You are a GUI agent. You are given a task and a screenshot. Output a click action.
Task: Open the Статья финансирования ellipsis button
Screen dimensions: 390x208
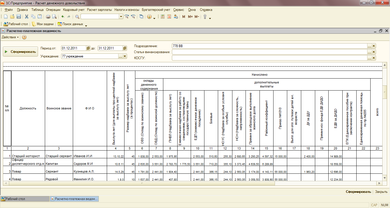pyautogui.click(x=369, y=52)
